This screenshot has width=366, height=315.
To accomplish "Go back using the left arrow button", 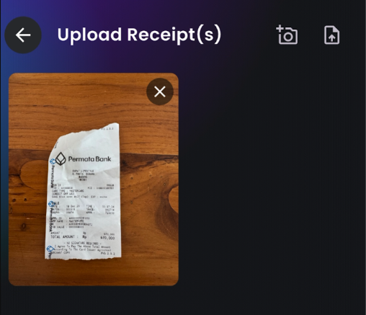I will [23, 35].
